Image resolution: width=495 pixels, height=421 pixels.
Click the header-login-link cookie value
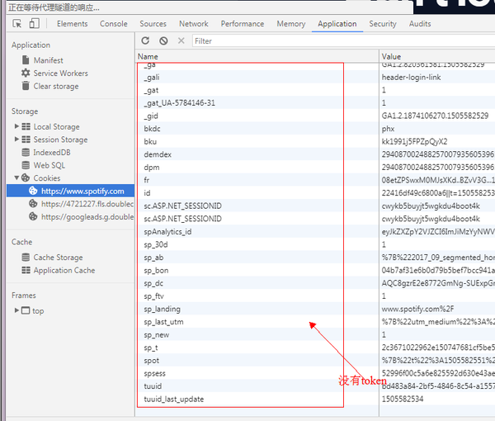pyautogui.click(x=412, y=78)
